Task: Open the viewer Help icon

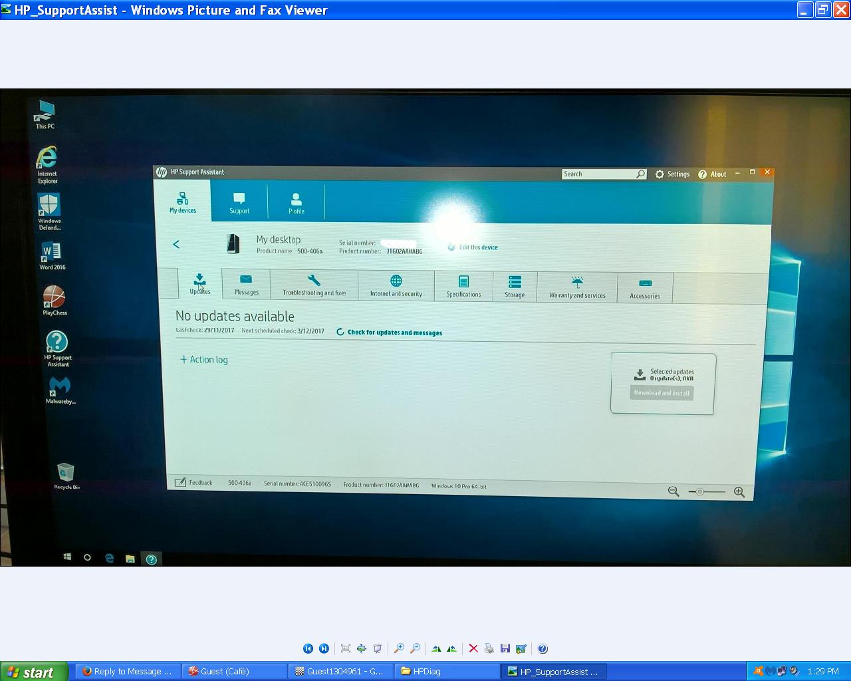Action: click(543, 648)
